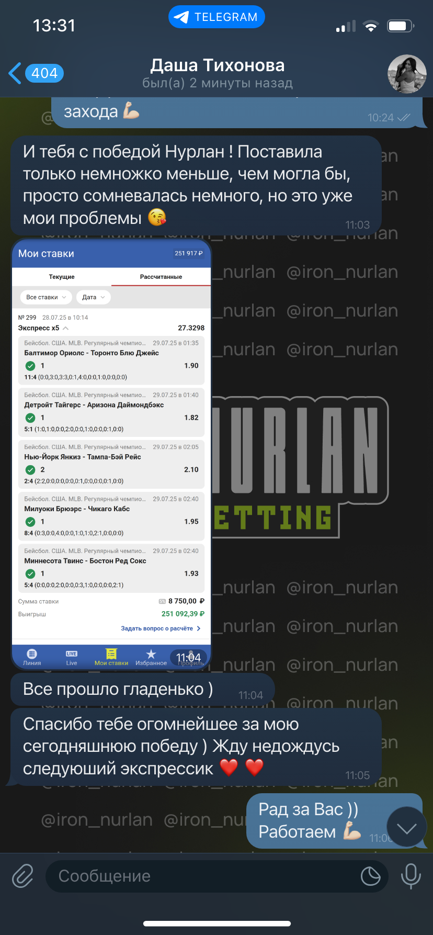
Task: Tap the Линия bottom nav icon
Action: tap(32, 657)
